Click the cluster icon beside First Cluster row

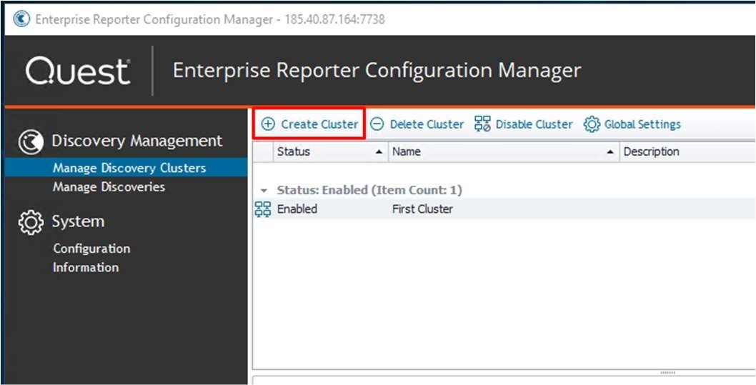(263, 209)
